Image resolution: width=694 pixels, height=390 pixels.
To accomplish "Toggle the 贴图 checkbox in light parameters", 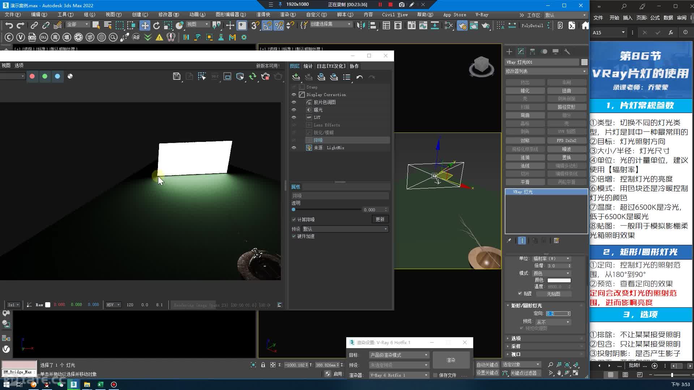I will coord(520,293).
